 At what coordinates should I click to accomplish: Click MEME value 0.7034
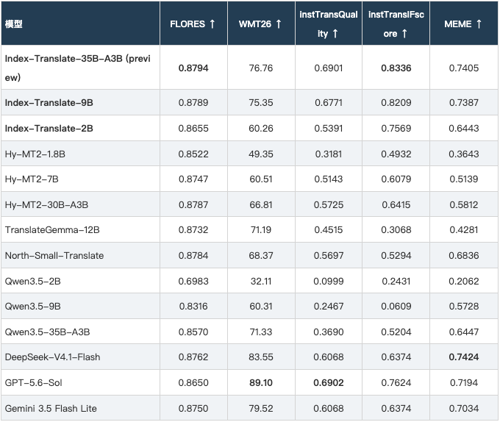click(x=464, y=408)
